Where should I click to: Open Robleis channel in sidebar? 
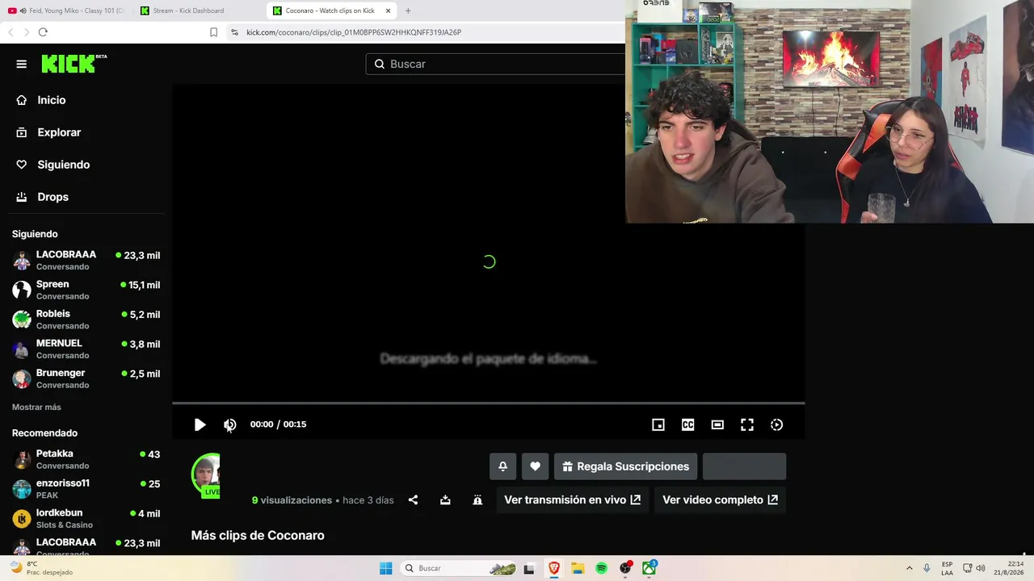coord(86,320)
